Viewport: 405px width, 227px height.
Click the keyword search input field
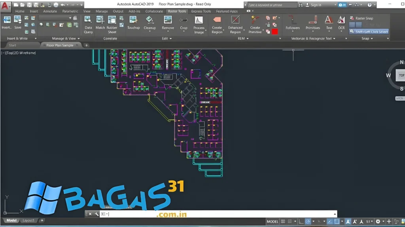272,5
